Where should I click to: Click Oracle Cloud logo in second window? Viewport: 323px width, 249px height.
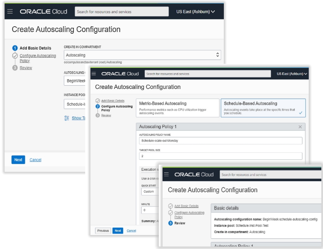coord(120,74)
